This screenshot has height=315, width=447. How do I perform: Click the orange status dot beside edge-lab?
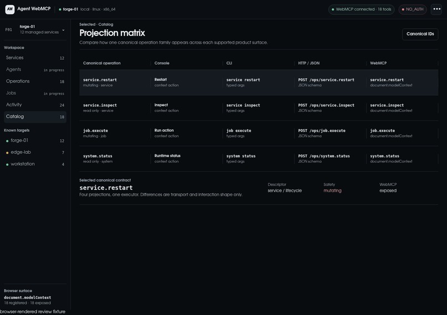pyautogui.click(x=7, y=153)
